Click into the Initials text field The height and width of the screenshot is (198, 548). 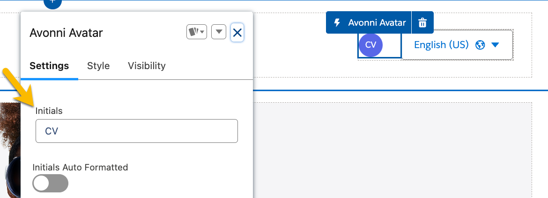click(x=137, y=131)
